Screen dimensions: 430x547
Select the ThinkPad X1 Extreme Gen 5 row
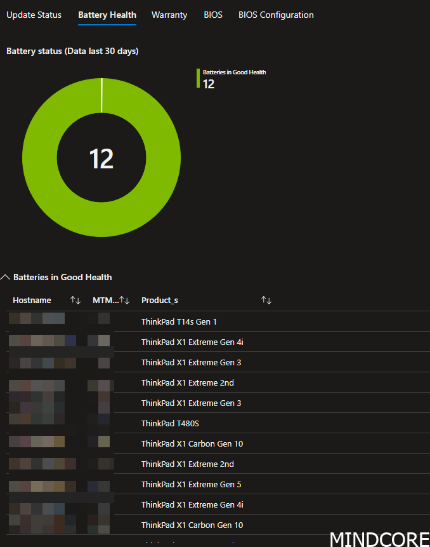point(218,484)
